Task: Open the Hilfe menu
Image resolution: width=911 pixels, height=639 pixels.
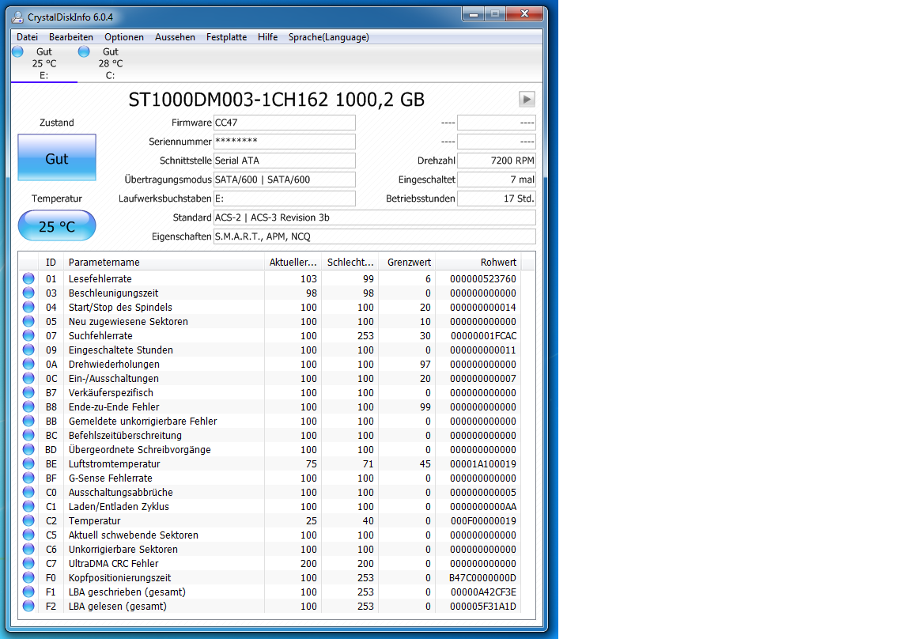Action: point(268,37)
